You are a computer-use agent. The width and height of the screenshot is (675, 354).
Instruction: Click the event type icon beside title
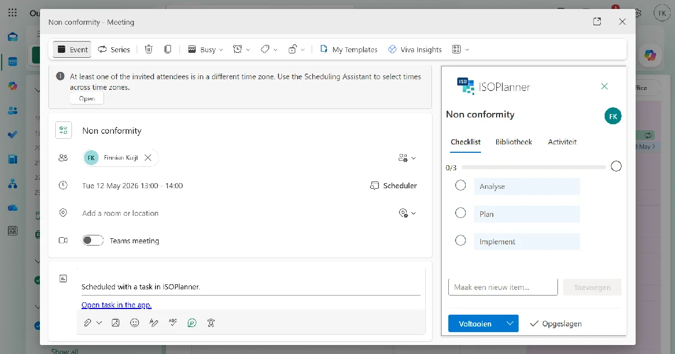pyautogui.click(x=64, y=130)
